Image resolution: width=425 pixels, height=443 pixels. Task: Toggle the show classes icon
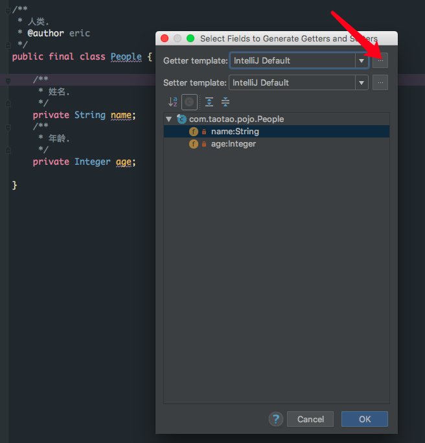point(190,102)
